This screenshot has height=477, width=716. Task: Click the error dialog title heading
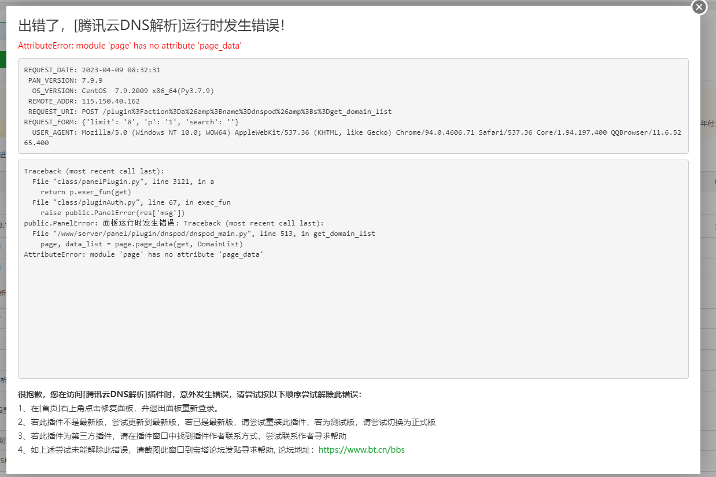[x=152, y=25]
